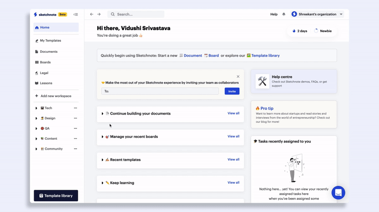
Task: Expand the Keep learning section
Action: 102,183
